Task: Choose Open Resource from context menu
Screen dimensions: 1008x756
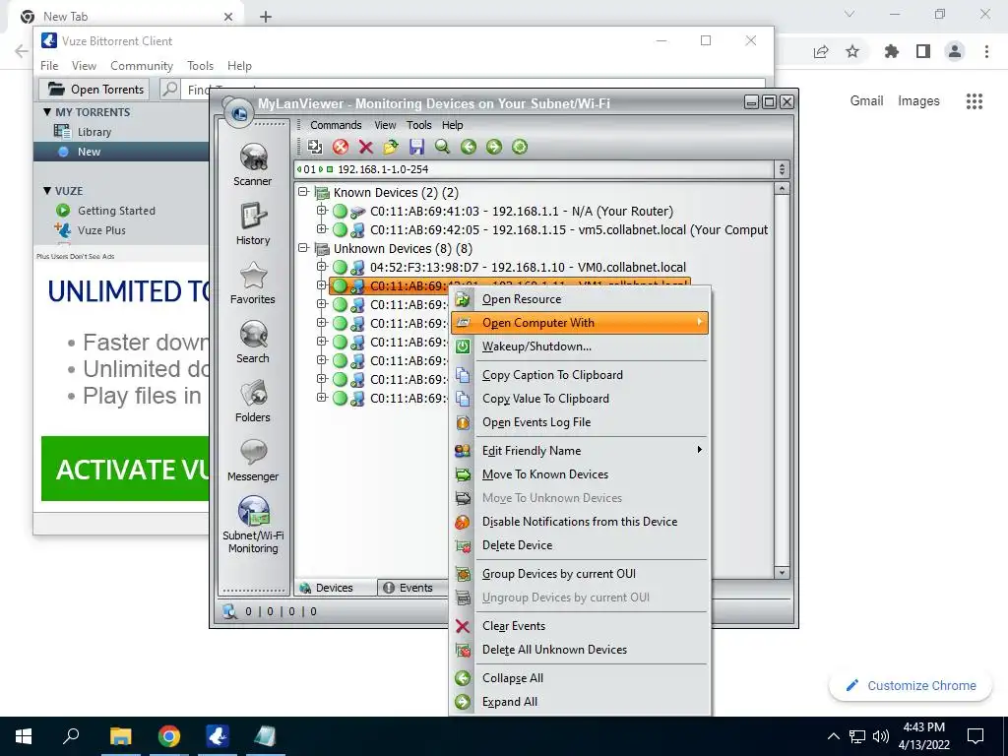Action: [x=579, y=299]
